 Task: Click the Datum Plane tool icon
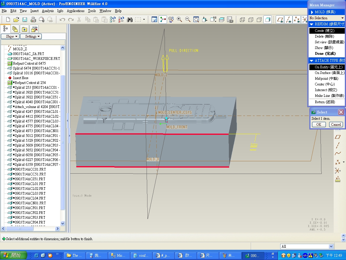pyautogui.click(x=338, y=137)
